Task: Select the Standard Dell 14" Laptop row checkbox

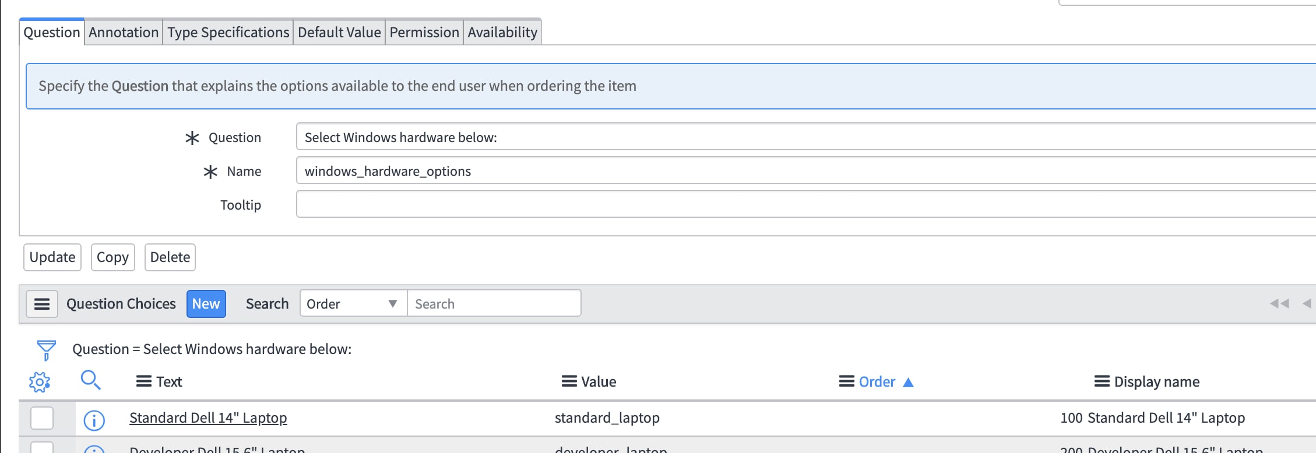Action: (42, 418)
